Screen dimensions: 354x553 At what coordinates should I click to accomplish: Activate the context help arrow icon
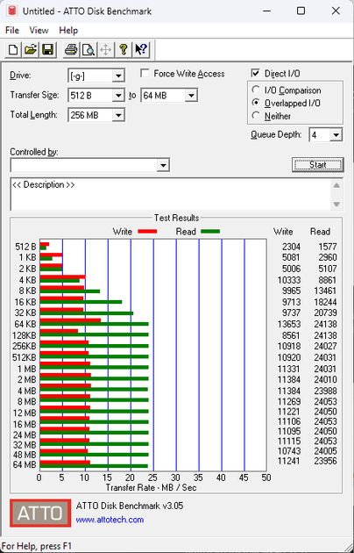tap(141, 49)
